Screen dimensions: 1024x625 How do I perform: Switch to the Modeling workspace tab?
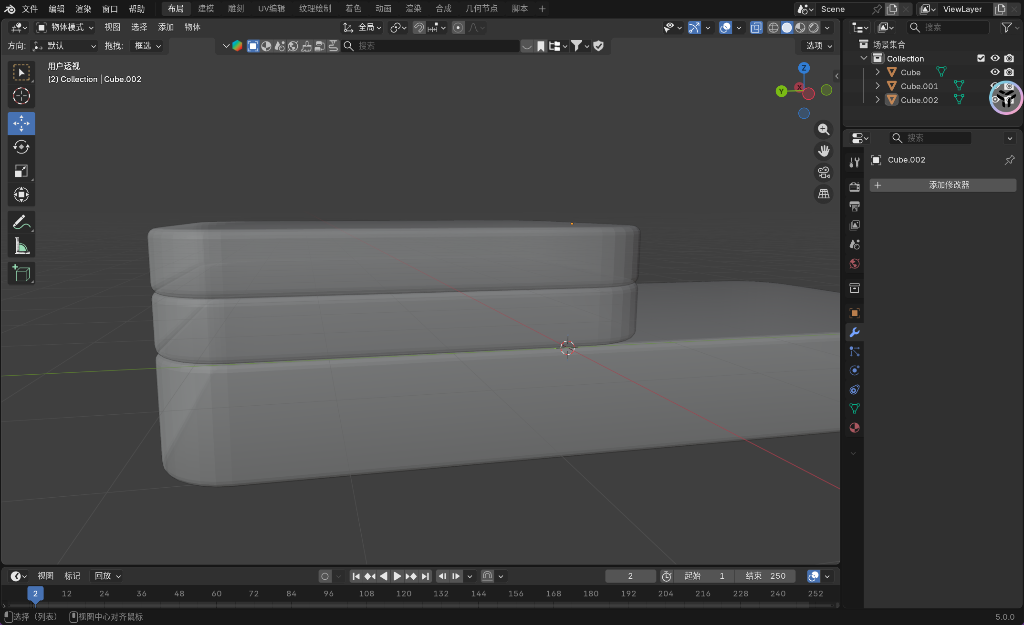[206, 9]
